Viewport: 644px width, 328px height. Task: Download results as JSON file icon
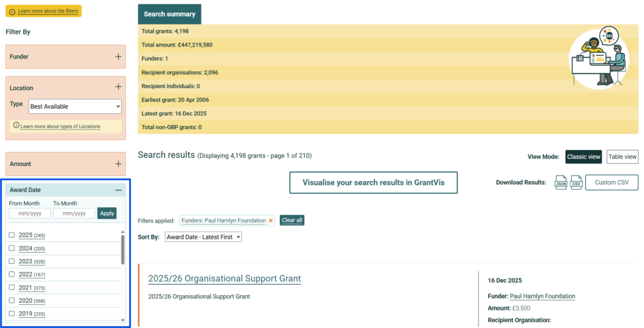[x=561, y=183]
